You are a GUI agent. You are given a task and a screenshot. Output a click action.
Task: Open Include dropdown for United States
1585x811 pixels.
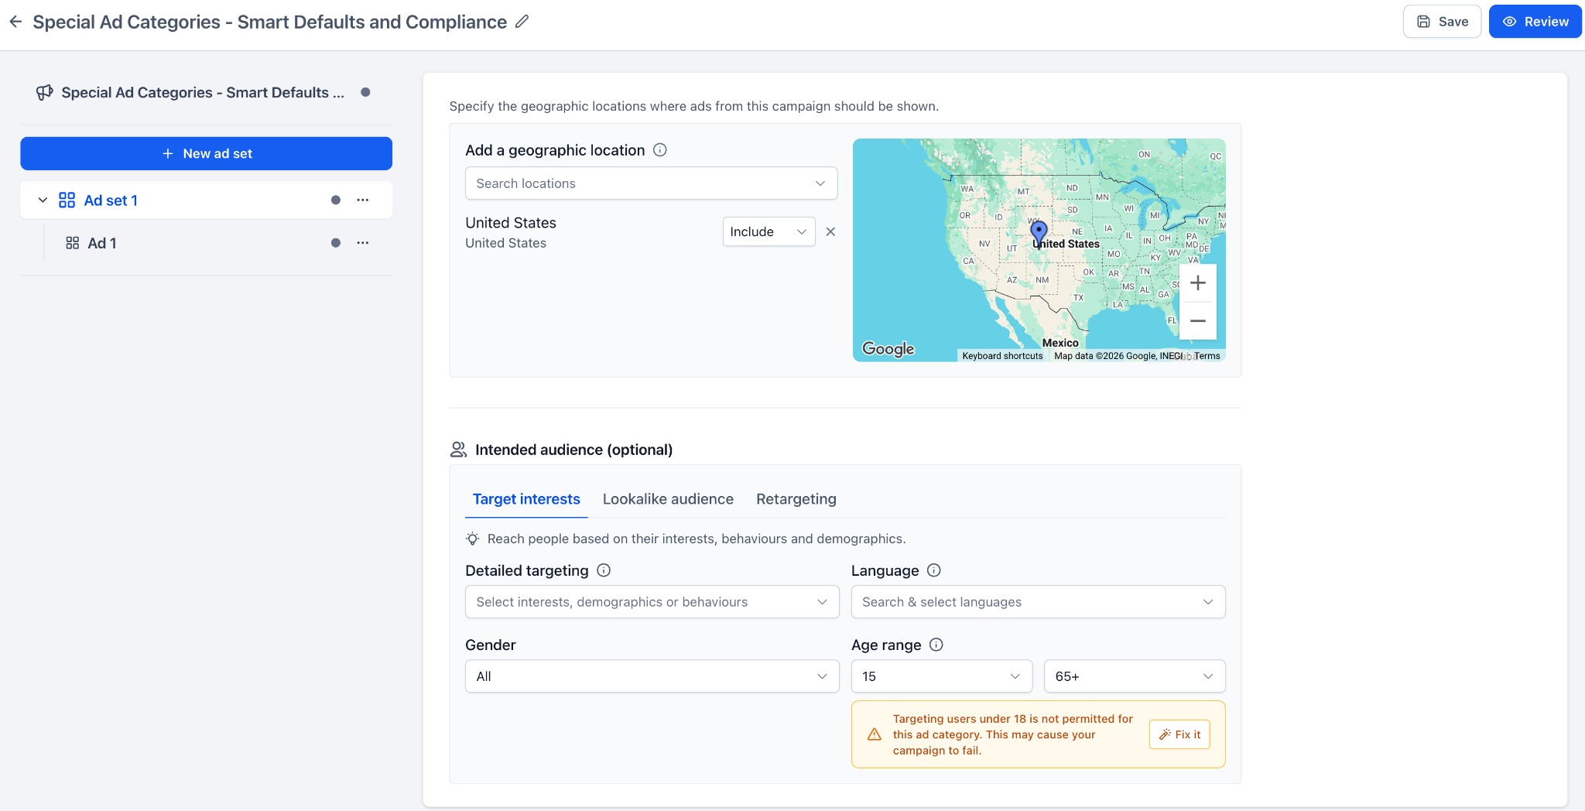(769, 231)
